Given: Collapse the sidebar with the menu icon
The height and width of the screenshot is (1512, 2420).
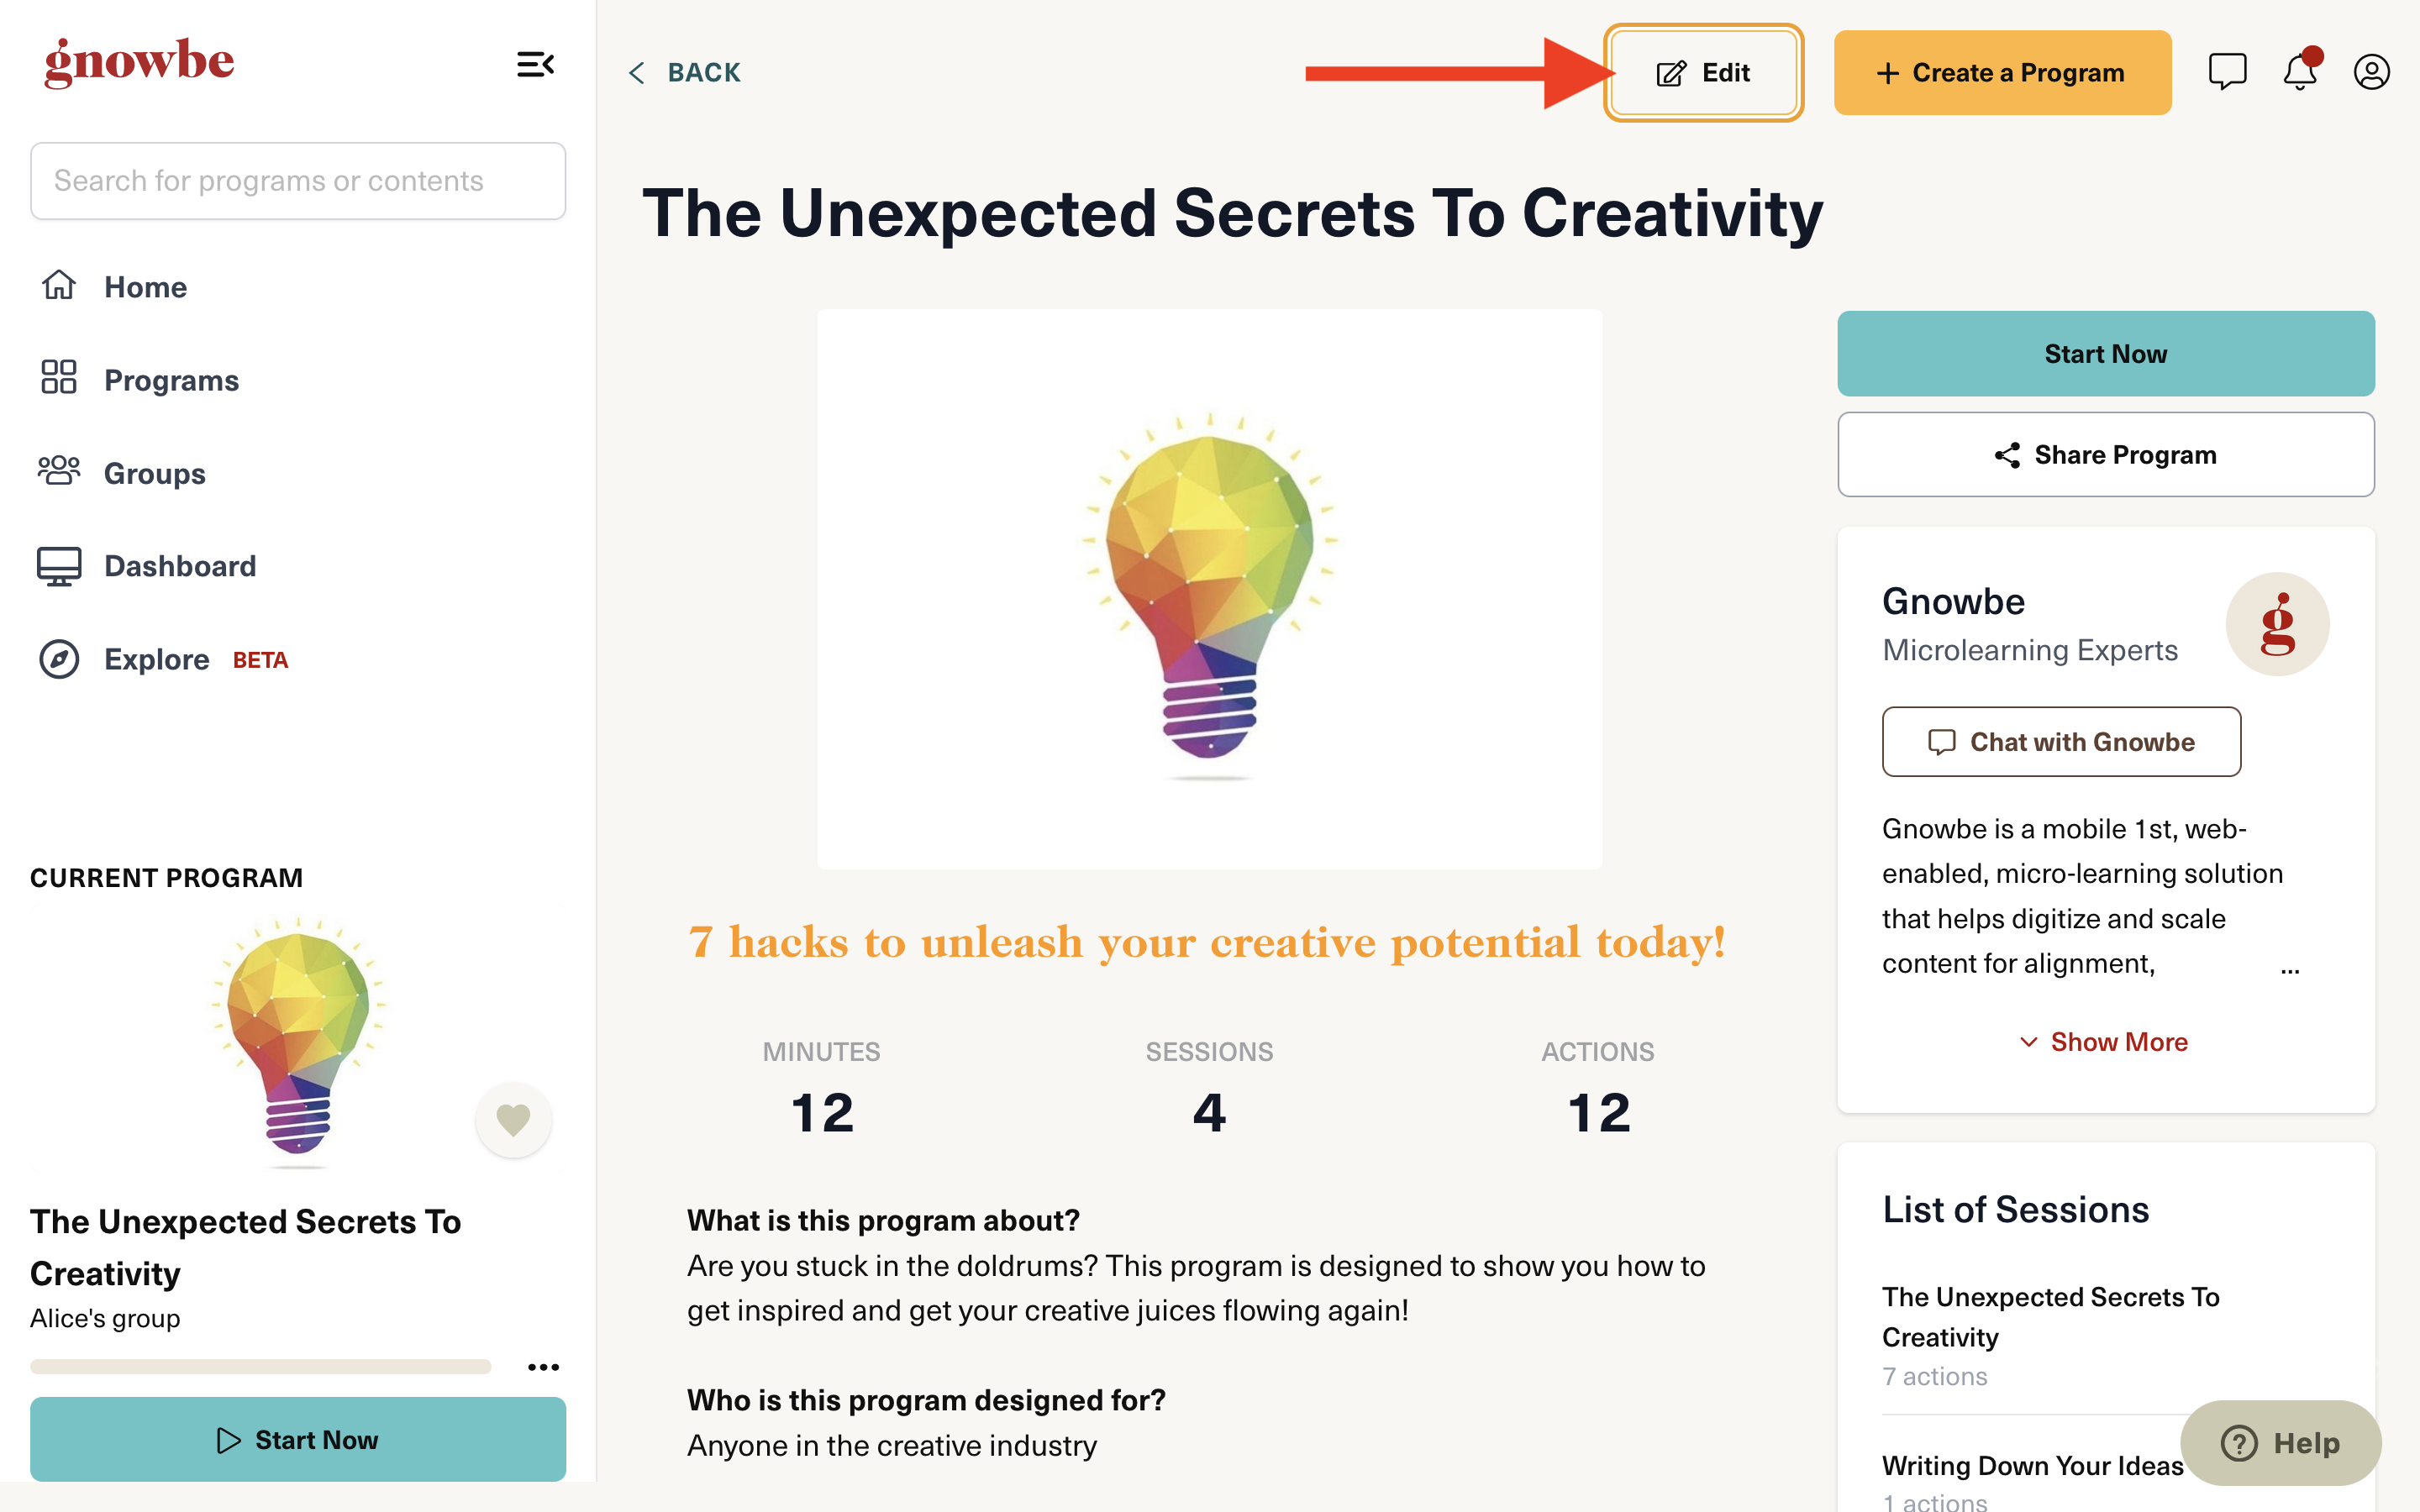Looking at the screenshot, I should click(535, 65).
